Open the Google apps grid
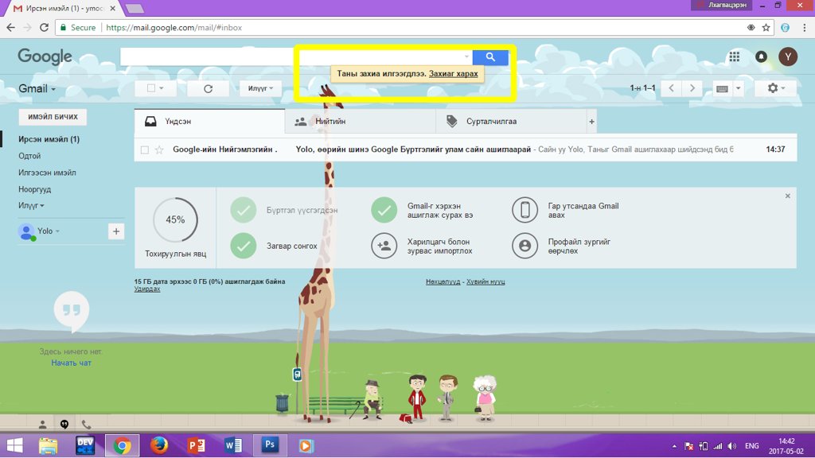 734,57
